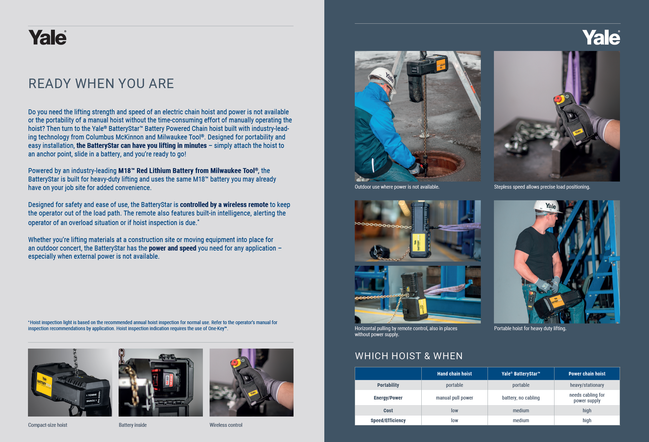Image resolution: width=649 pixels, height=442 pixels.
Task: Click the Speed/Efficiency row label
Action: pos(388,420)
